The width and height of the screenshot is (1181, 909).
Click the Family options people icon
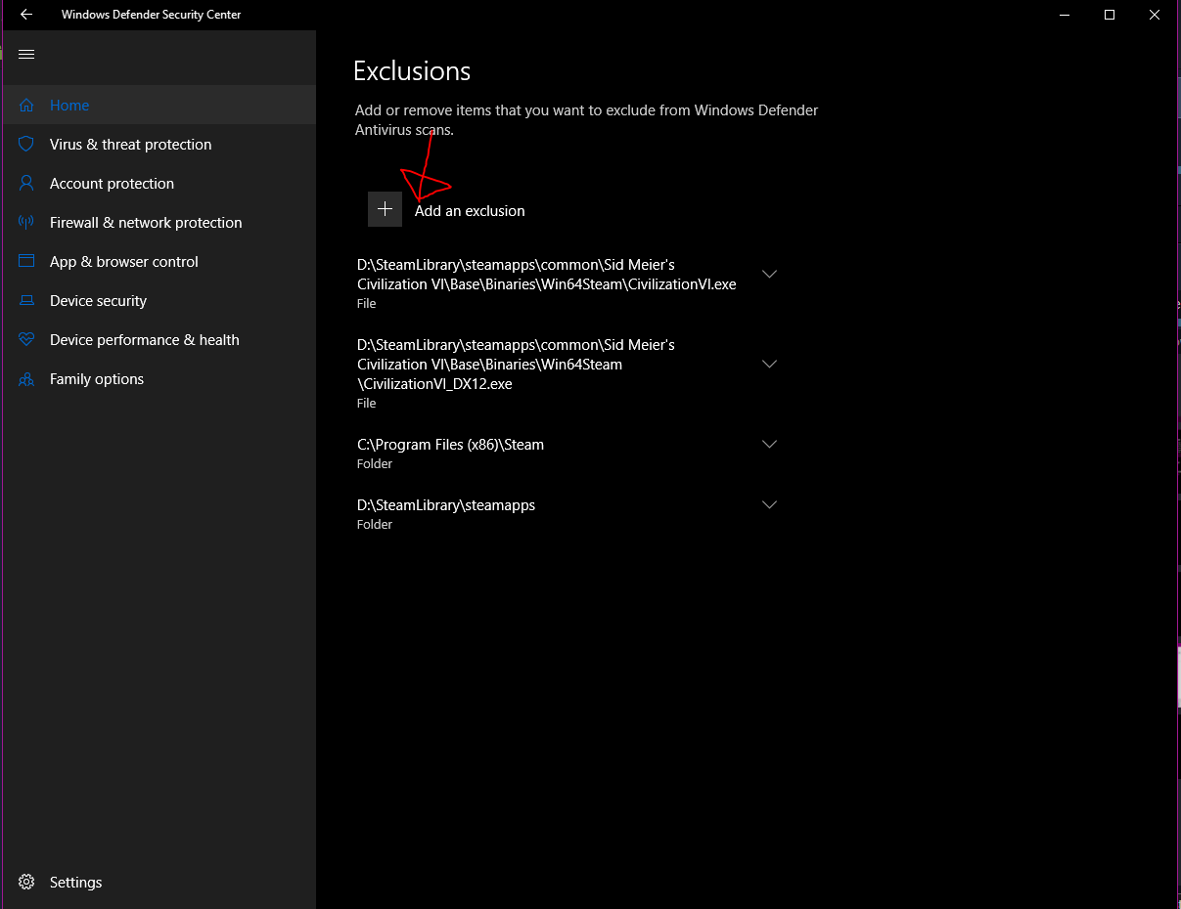(x=27, y=379)
